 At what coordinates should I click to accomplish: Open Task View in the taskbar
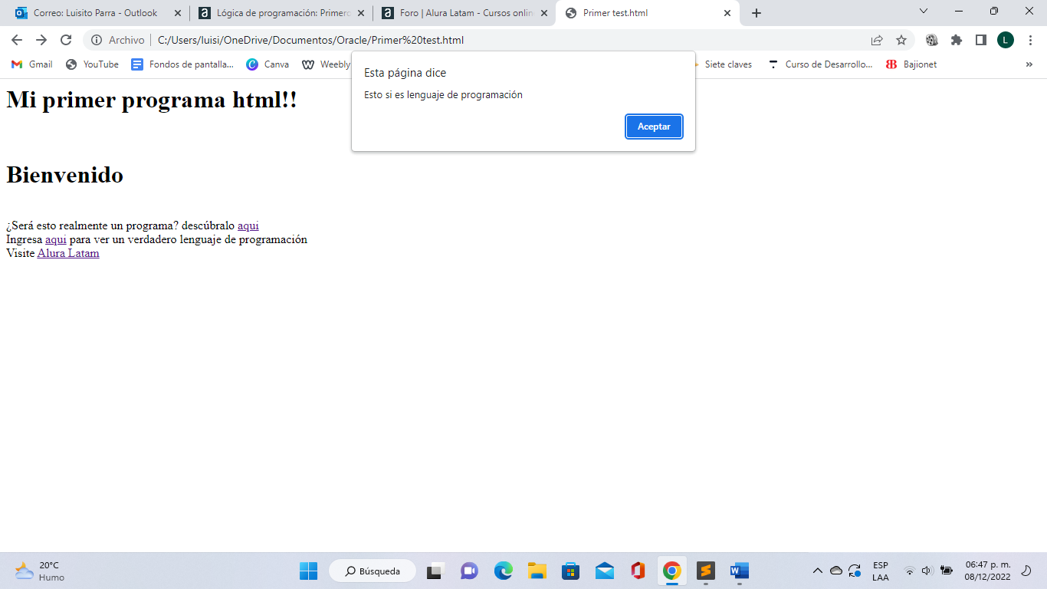point(435,571)
